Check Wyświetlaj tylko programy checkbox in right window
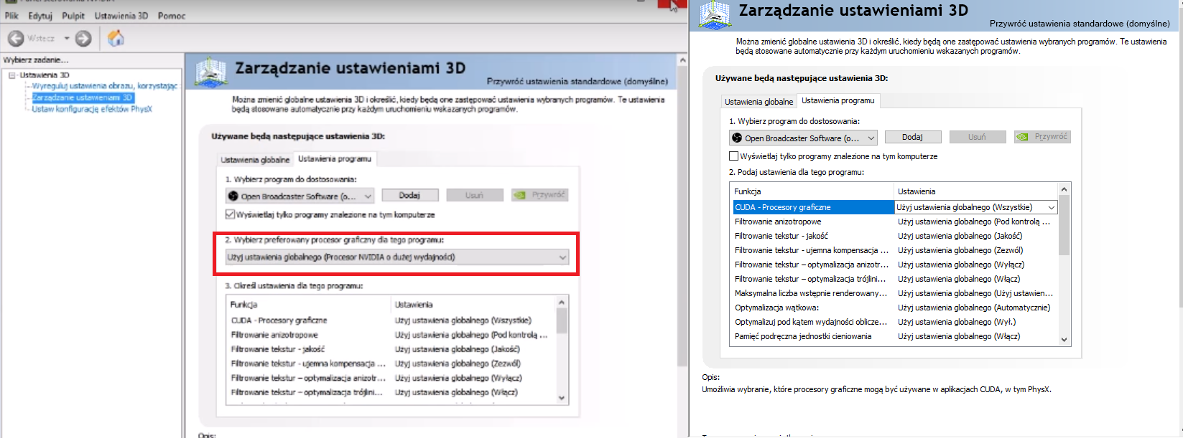The image size is (1183, 438). [x=734, y=156]
